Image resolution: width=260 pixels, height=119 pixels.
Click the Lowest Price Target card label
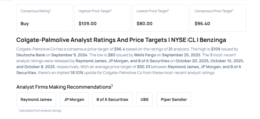(x=152, y=11)
